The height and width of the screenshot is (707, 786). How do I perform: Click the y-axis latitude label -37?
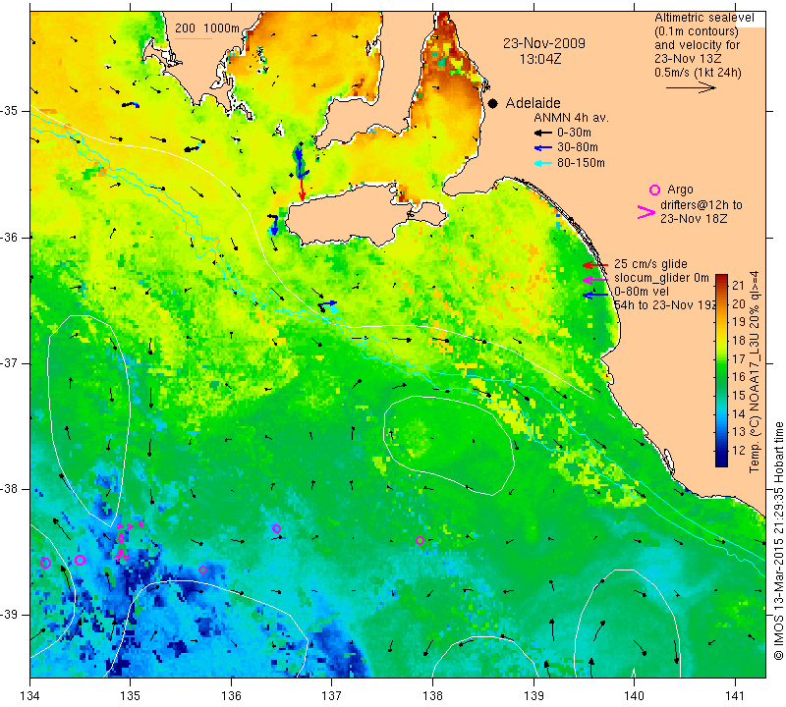10,362
